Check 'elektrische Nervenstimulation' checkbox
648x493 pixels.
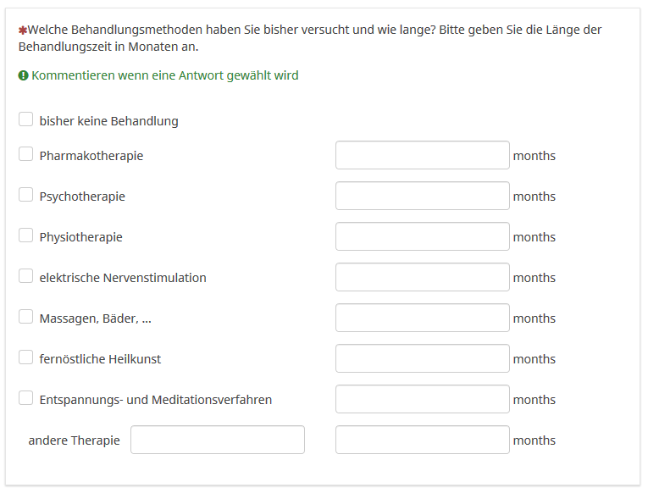tap(26, 277)
